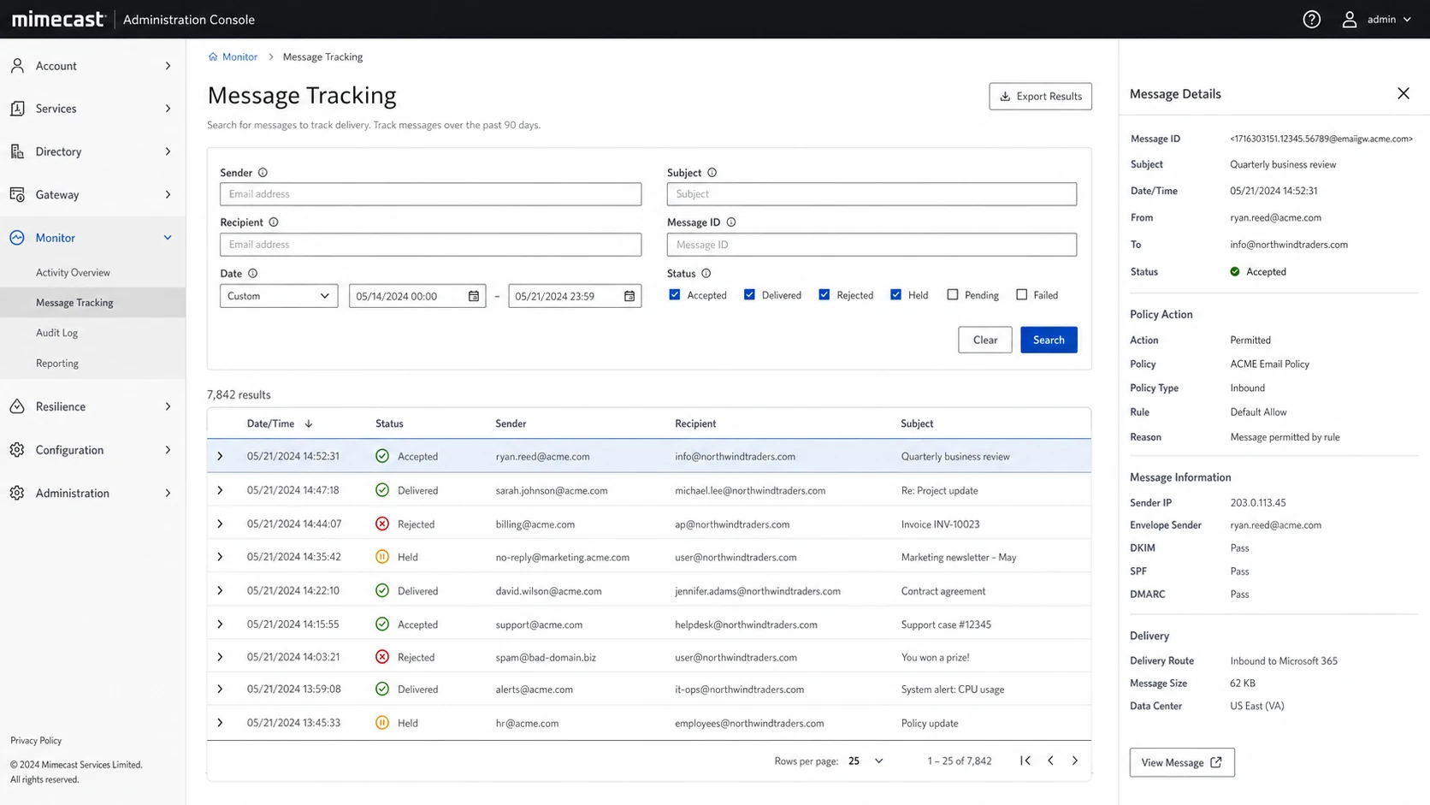Viewport: 1430px width, 805px height.
Task: Click the Sender column header
Action: click(511, 423)
